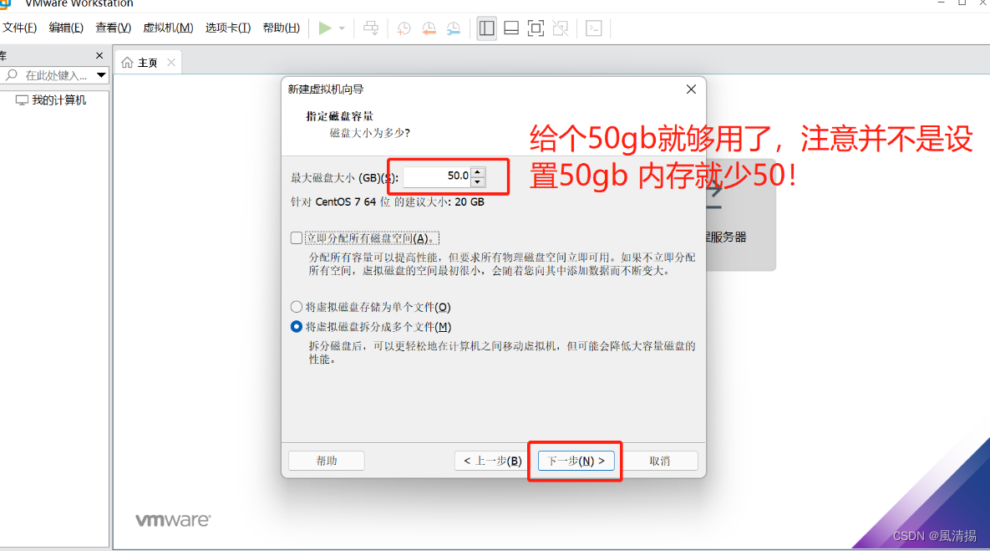The image size is (990, 551).
Task: Click the 针对 CentOS 7 64 位 recommended size text
Action: [x=387, y=202]
